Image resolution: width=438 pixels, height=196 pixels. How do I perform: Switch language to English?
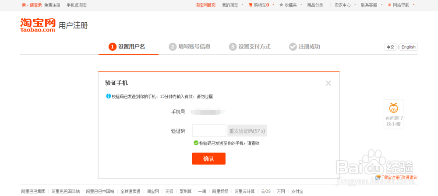(408, 47)
